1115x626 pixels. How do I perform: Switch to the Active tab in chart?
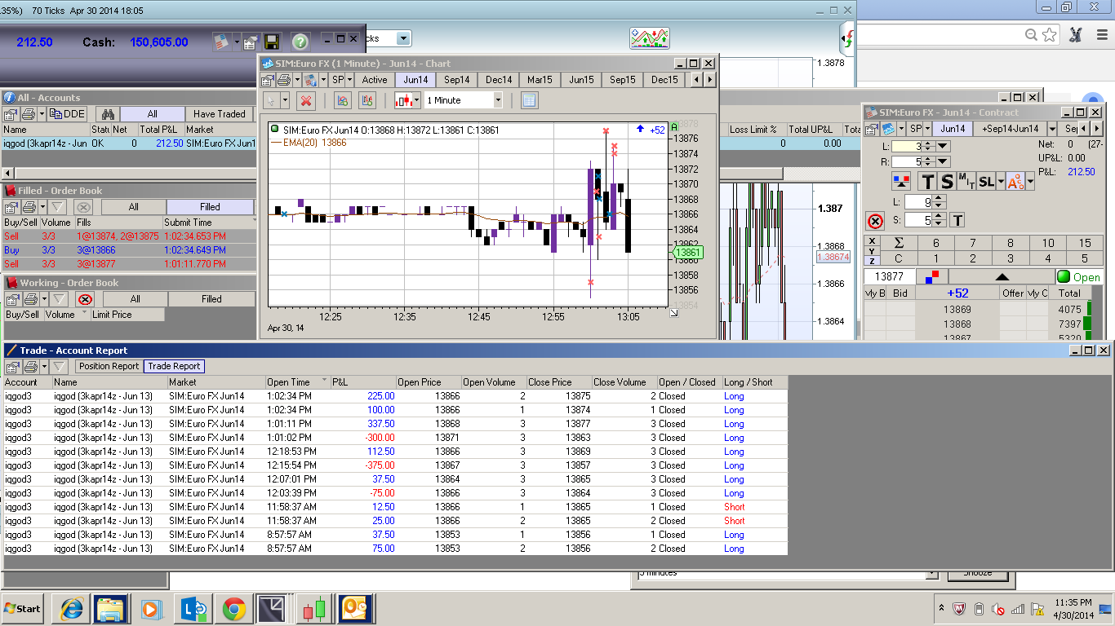[375, 80]
